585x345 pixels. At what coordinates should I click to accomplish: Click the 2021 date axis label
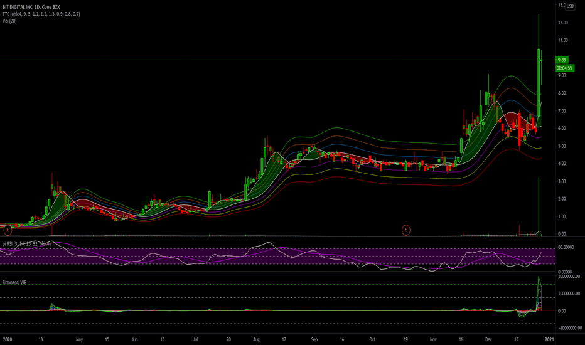pyautogui.click(x=549, y=340)
